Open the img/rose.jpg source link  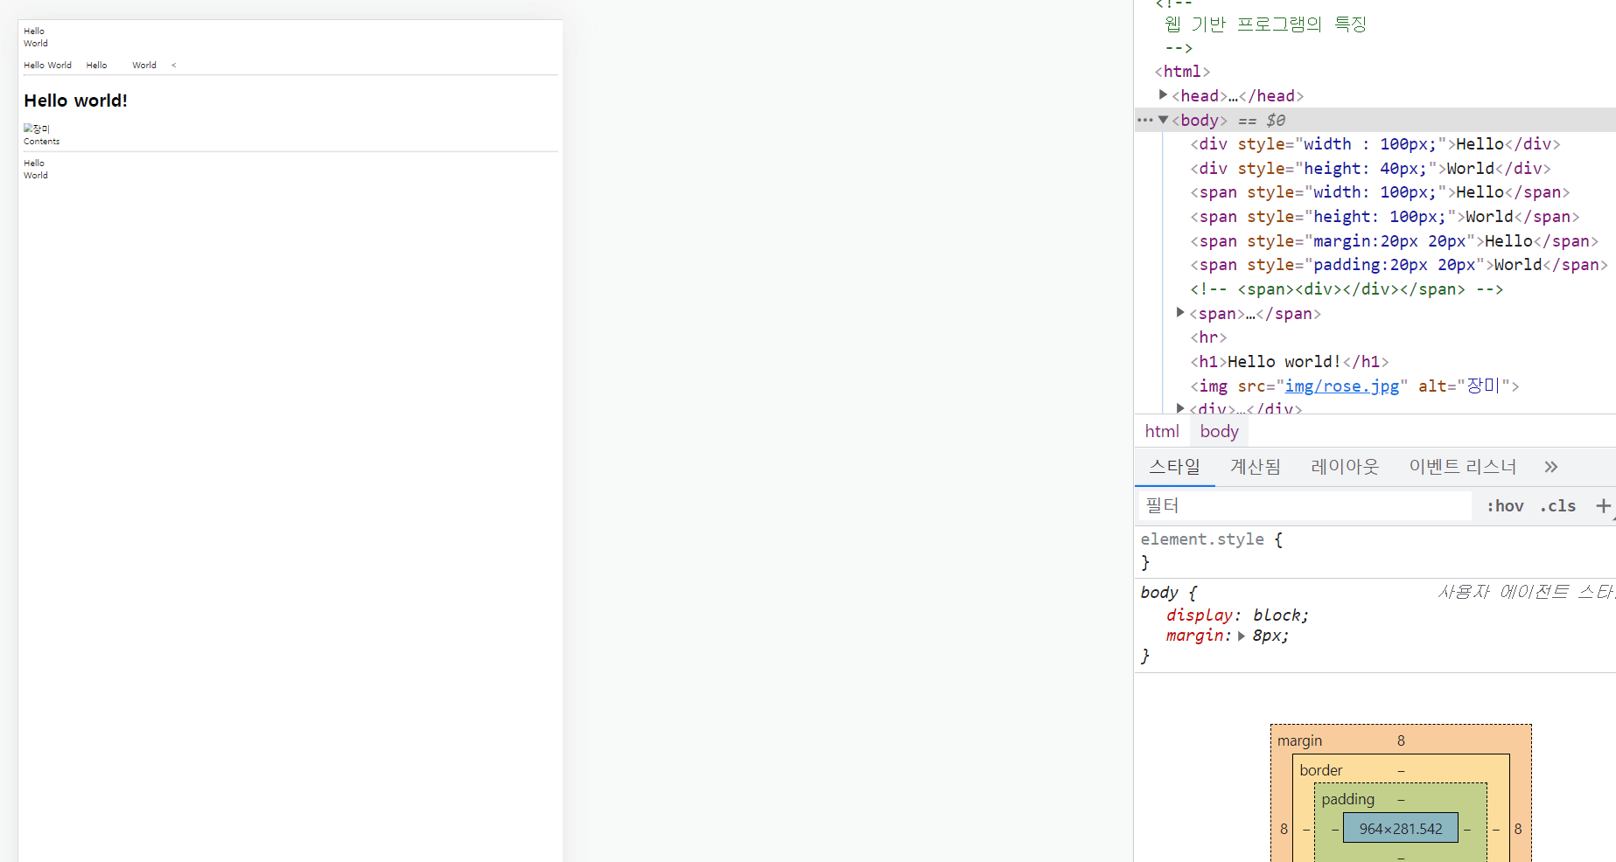tap(1342, 386)
